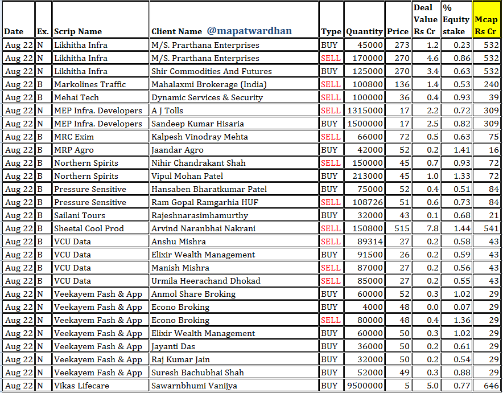Click Mcap value 646 for Vikas Lifecare

coord(486,386)
